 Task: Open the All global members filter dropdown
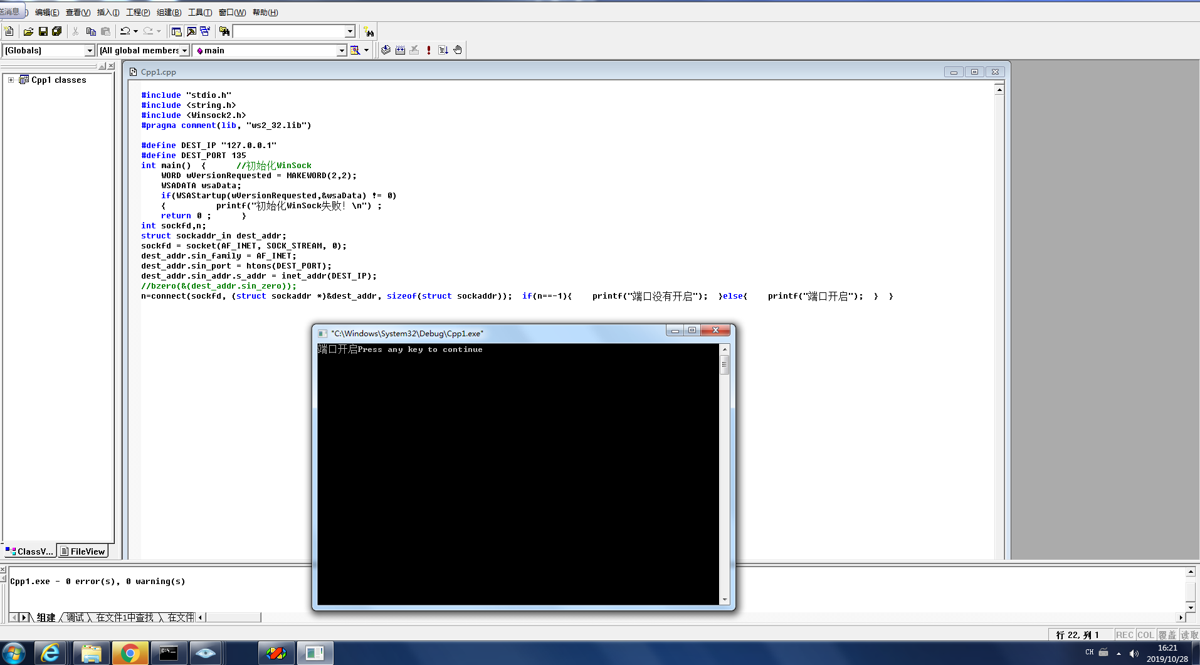pos(184,51)
